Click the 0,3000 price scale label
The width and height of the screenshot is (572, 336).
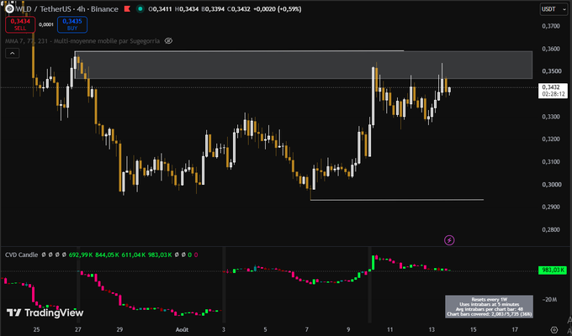(551, 185)
